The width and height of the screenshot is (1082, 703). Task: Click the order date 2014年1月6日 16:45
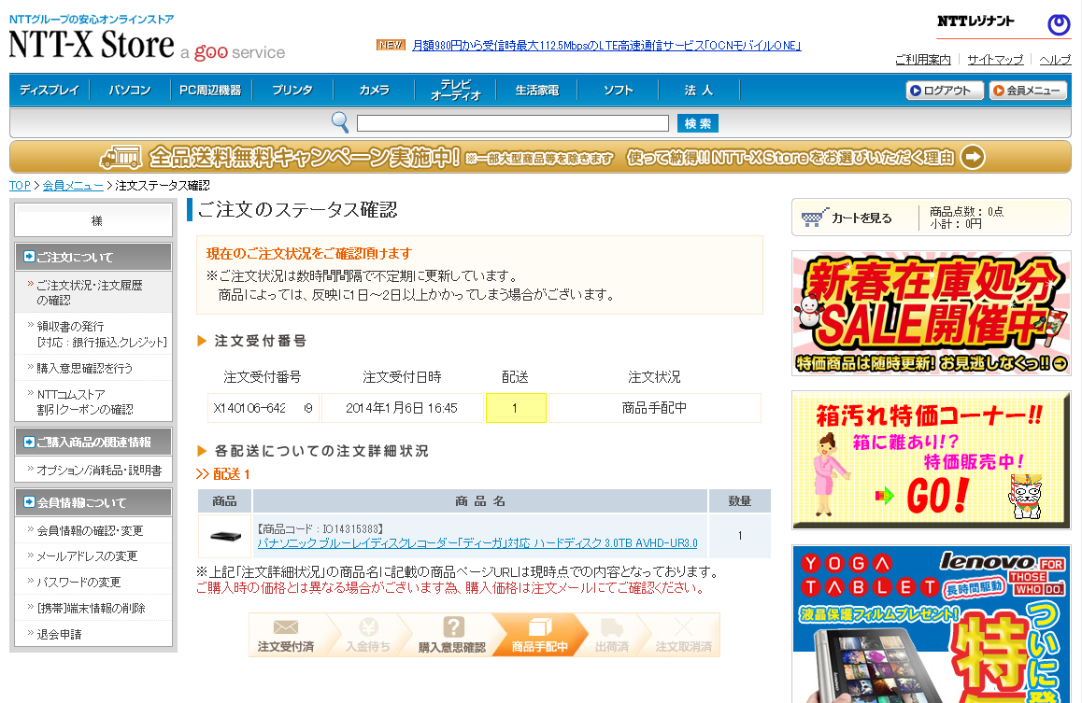pos(402,408)
